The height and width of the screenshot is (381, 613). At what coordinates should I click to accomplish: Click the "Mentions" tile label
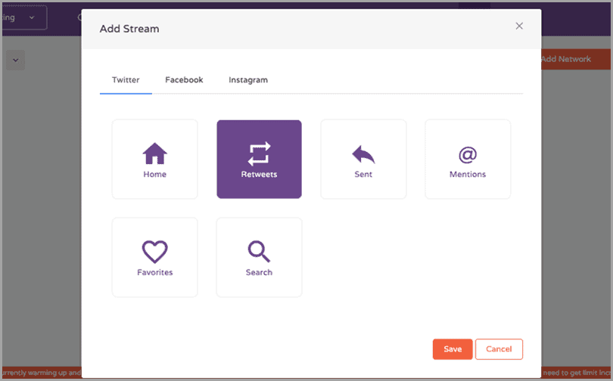(468, 175)
